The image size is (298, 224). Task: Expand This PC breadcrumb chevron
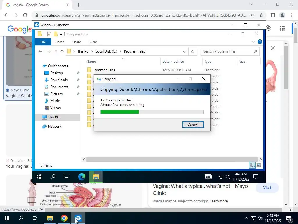point(92,51)
